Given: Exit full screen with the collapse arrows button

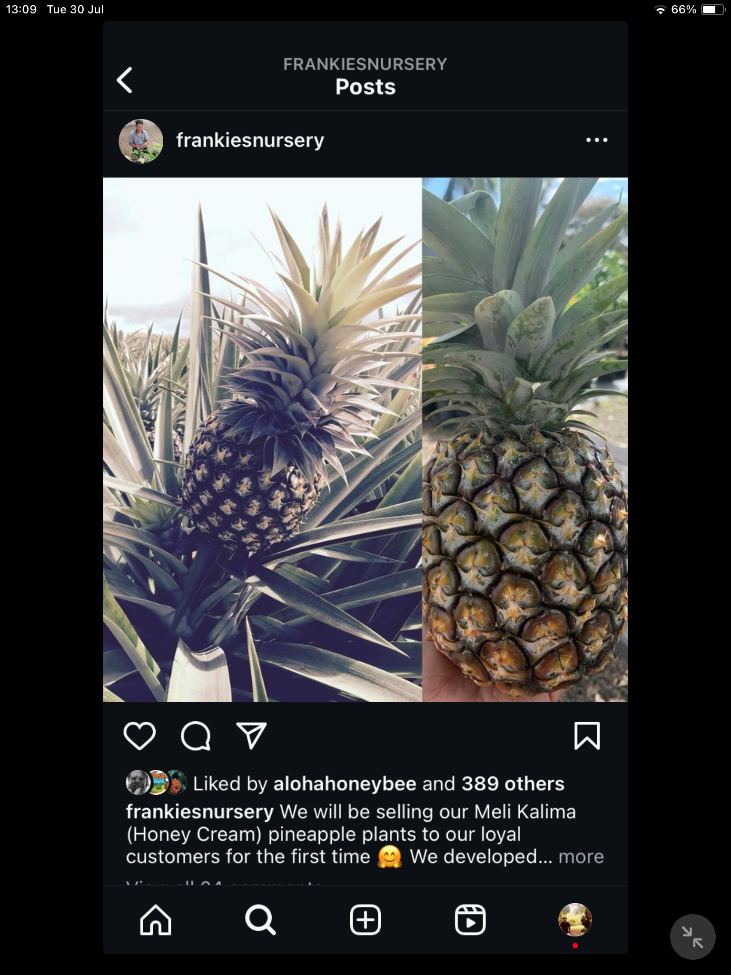Looking at the screenshot, I should point(693,937).
